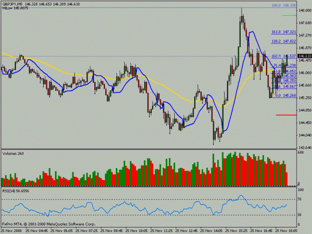Image resolution: width=312 pixels, height=234 pixels.
Task: Click the short green horizontal line
Action: click(290, 15)
